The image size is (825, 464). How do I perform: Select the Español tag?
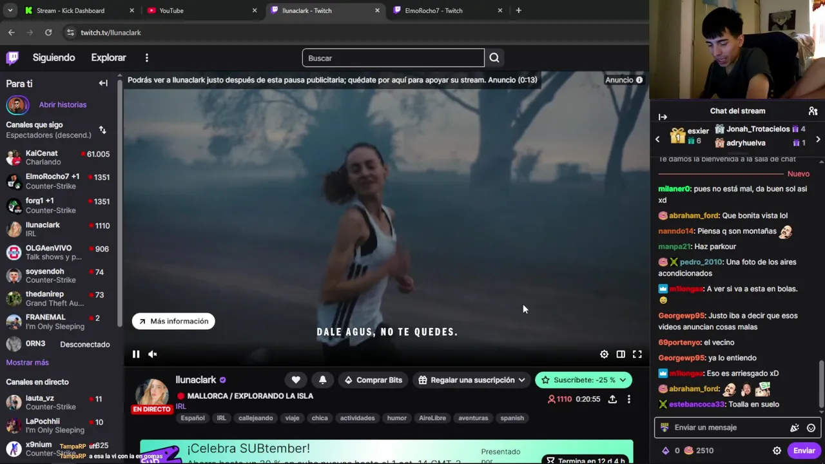point(193,418)
